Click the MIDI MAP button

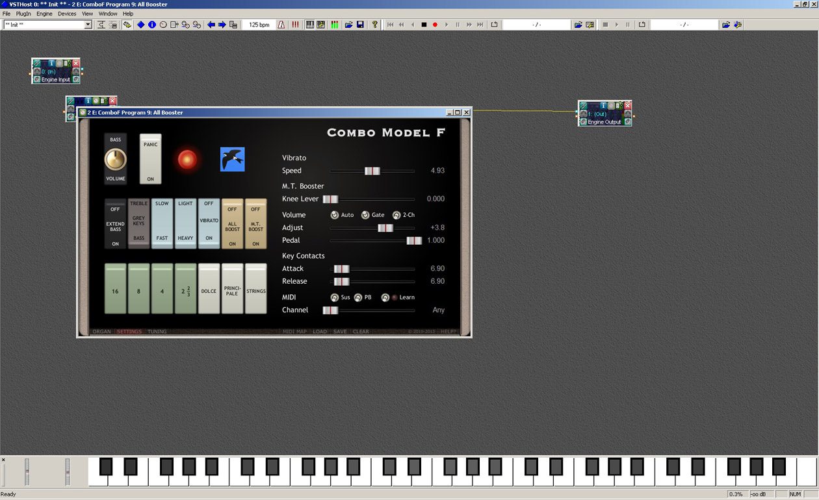pos(294,332)
